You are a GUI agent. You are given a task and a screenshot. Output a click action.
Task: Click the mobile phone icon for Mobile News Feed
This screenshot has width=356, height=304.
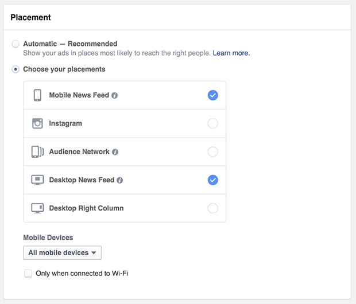coord(37,95)
